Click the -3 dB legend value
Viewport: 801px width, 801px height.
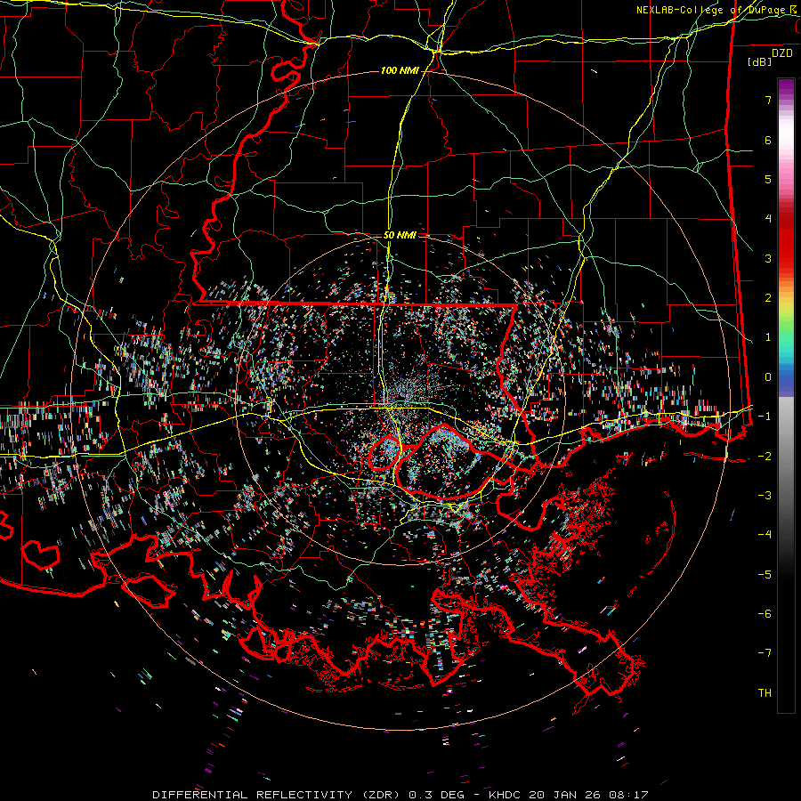point(765,496)
